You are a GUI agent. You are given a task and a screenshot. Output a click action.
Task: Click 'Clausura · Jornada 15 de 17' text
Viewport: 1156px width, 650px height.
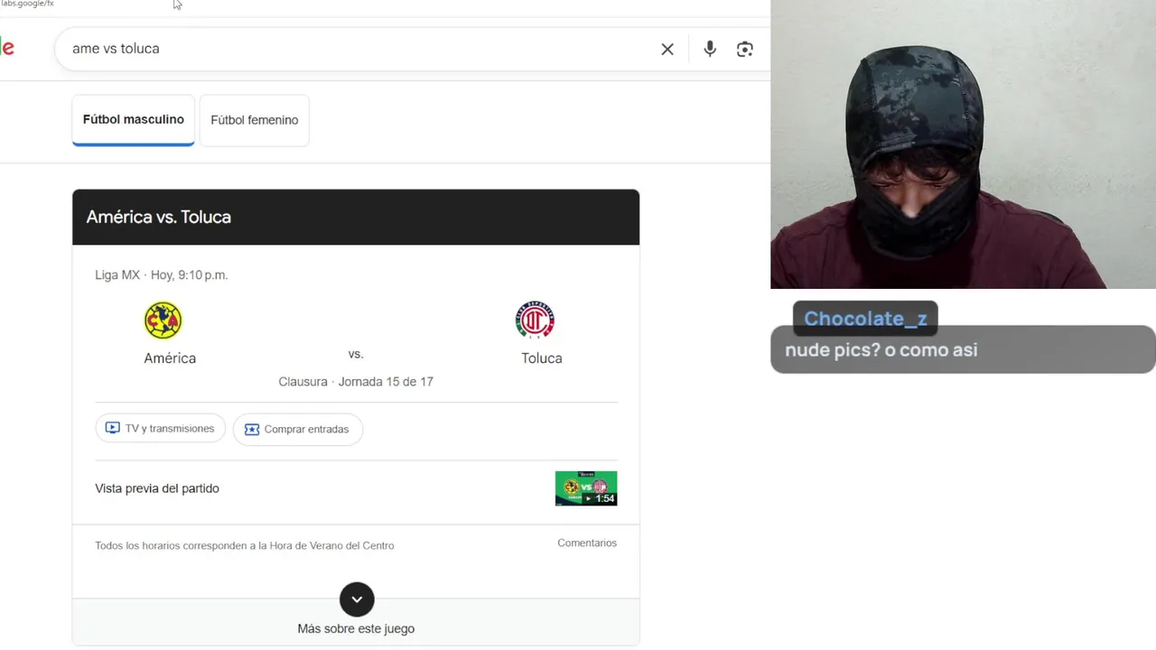pyautogui.click(x=356, y=382)
